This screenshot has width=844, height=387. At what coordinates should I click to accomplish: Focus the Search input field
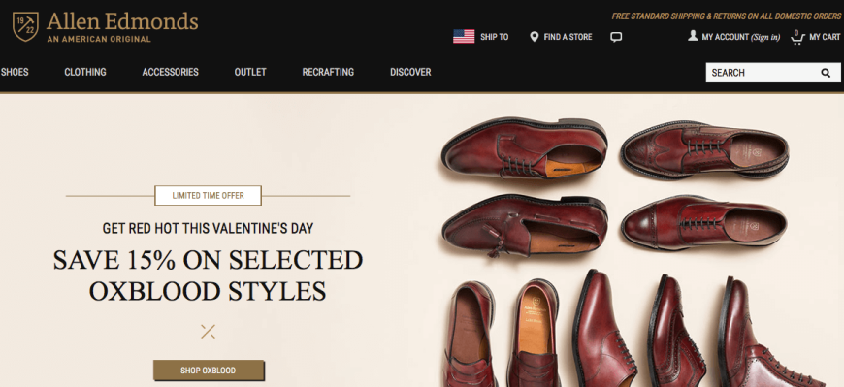(x=763, y=73)
